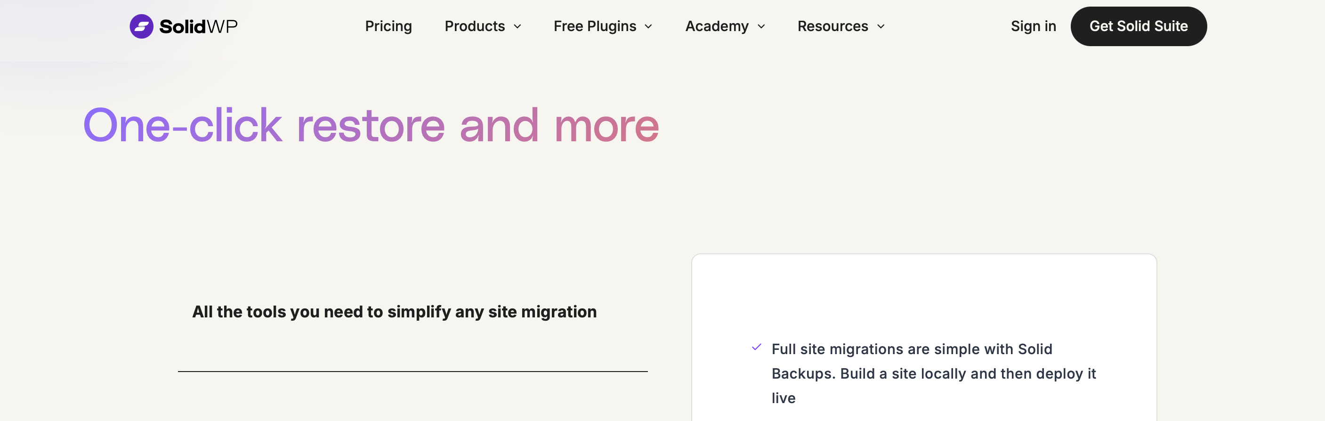Open the Pricing page
Viewport: 1325px width, 421px height.
pos(388,26)
